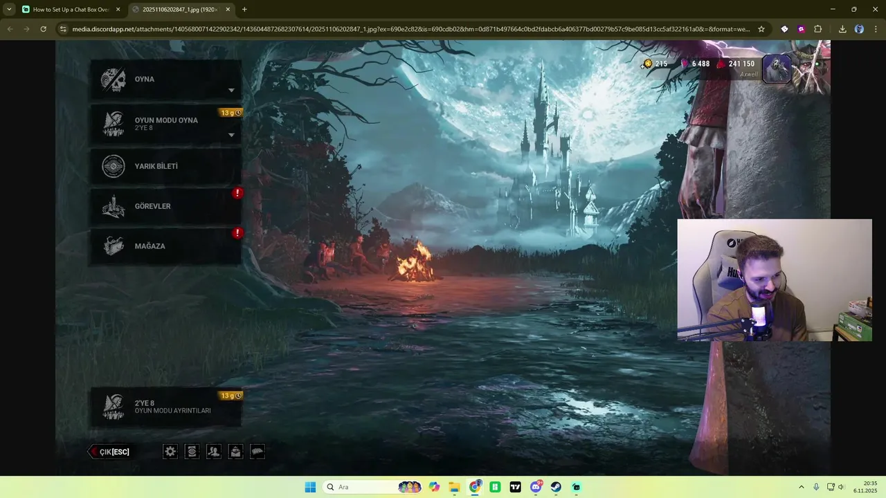The height and width of the screenshot is (498, 886).
Task: Open Chrome three-dot menu
Action: click(876, 29)
